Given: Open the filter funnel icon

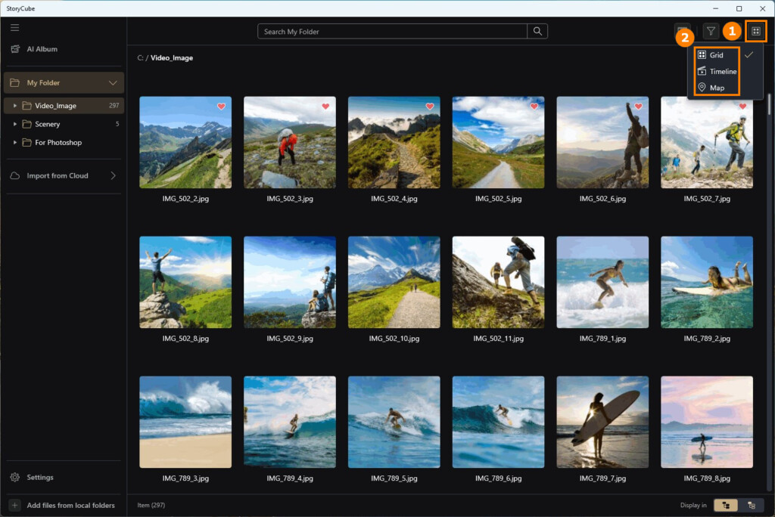Looking at the screenshot, I should pos(711,32).
